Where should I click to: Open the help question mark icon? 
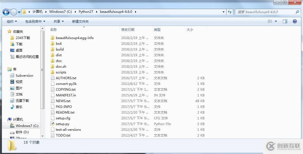[295, 21]
